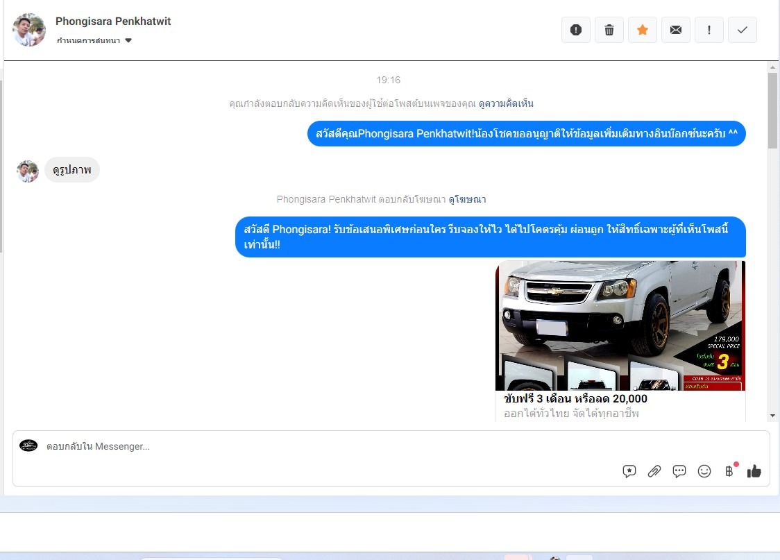
Task: Click the ขับฟรี 3 เดือน ad title
Action: (575, 399)
